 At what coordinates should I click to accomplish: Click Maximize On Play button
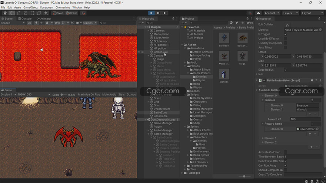click(x=89, y=94)
